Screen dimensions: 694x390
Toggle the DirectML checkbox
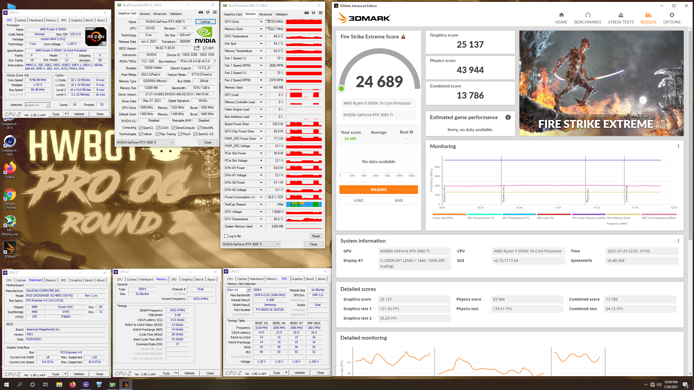(200, 128)
